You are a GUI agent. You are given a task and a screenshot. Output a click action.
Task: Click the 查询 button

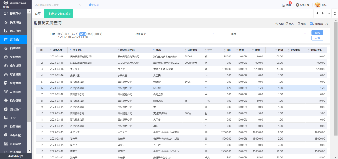317,33
